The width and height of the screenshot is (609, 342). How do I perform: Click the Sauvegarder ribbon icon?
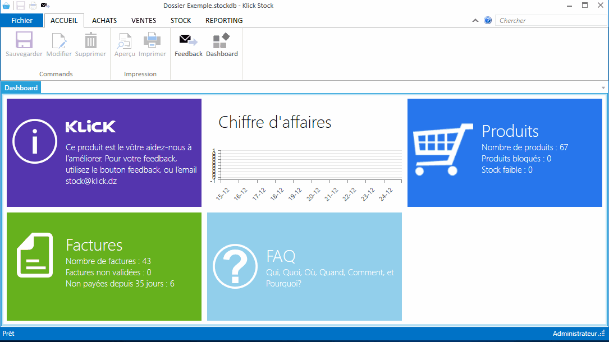(24, 41)
